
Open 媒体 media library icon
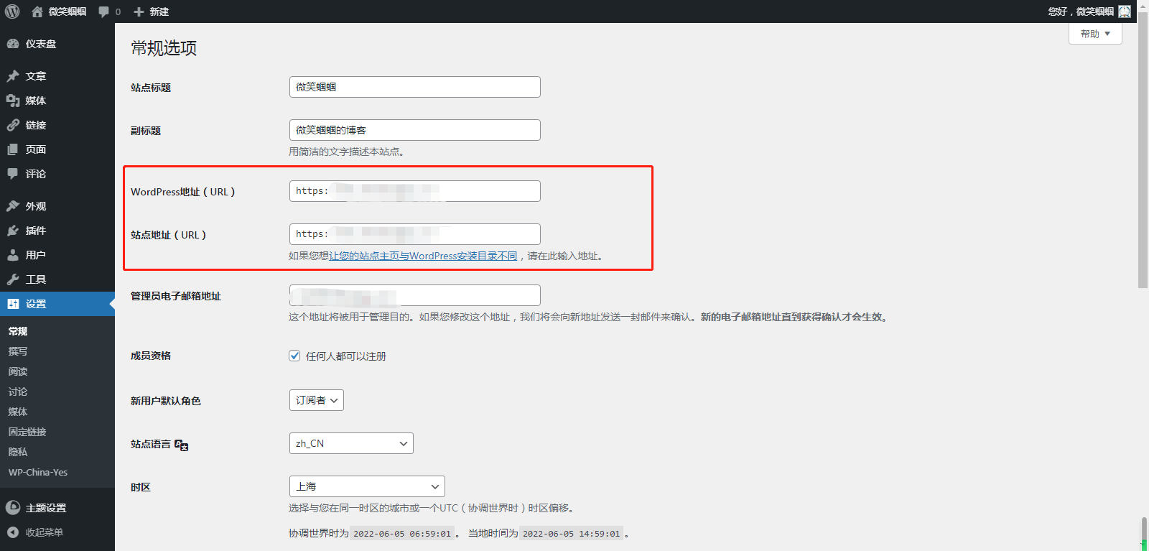click(x=13, y=101)
